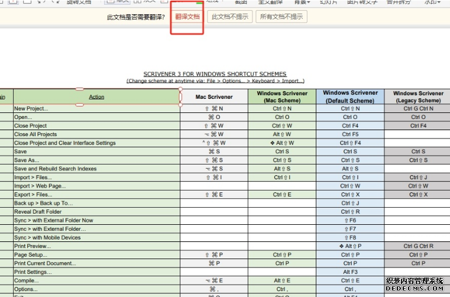
Task: Click 'Sync > with Mobile Devices' cell
Action: [x=96, y=238]
